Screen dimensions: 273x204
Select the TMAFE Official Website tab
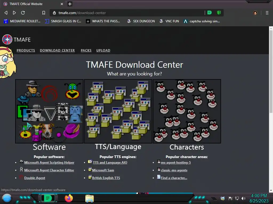point(33,4)
